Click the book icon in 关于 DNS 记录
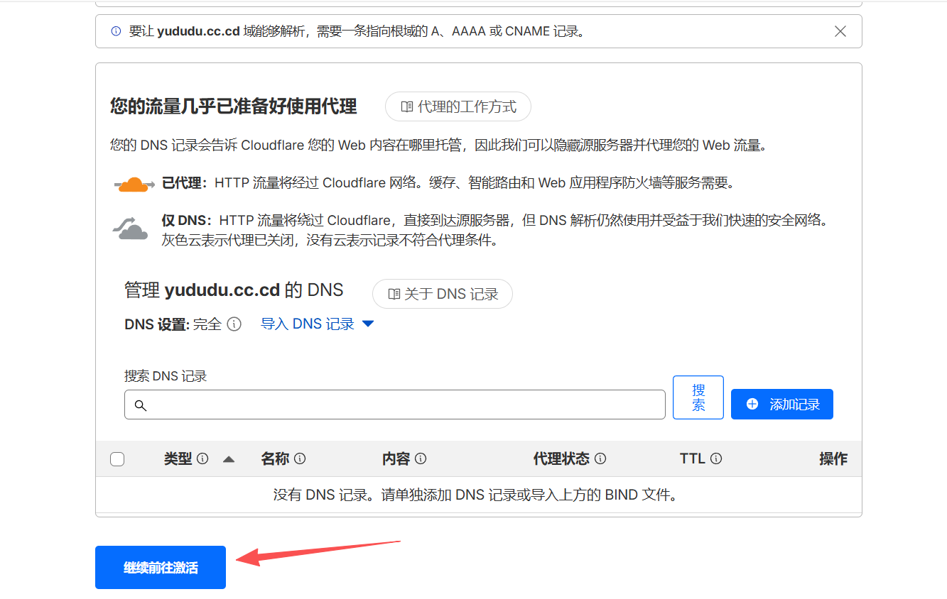947x599 pixels. pyautogui.click(x=394, y=294)
